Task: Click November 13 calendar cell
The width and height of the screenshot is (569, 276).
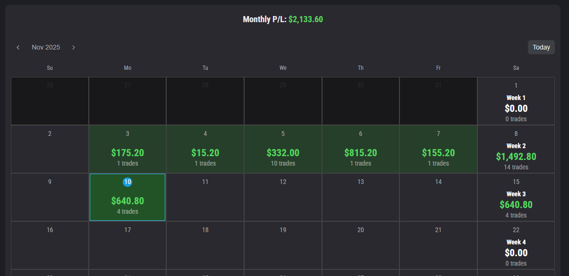Action: point(361,197)
